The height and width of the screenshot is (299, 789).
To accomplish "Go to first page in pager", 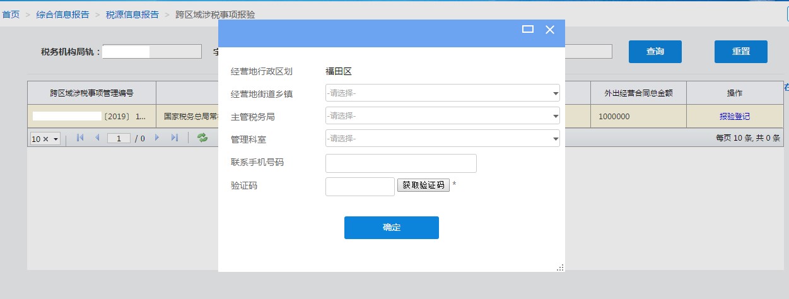I will [80, 138].
